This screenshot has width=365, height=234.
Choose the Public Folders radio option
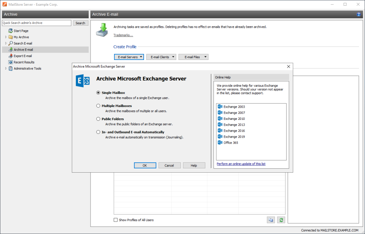coord(98,119)
